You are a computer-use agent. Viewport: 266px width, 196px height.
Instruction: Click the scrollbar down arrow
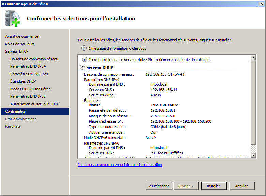click(x=253, y=155)
